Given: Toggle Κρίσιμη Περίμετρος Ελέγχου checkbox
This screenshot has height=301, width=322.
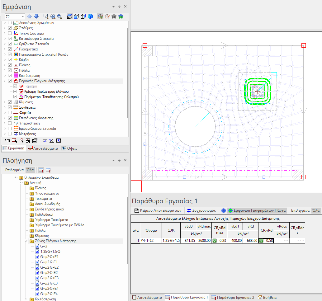Looking at the screenshot, I should point(15,92).
